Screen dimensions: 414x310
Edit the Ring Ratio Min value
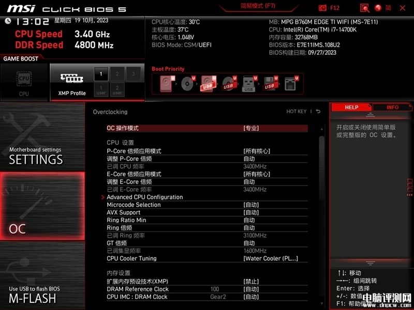(x=207, y=220)
